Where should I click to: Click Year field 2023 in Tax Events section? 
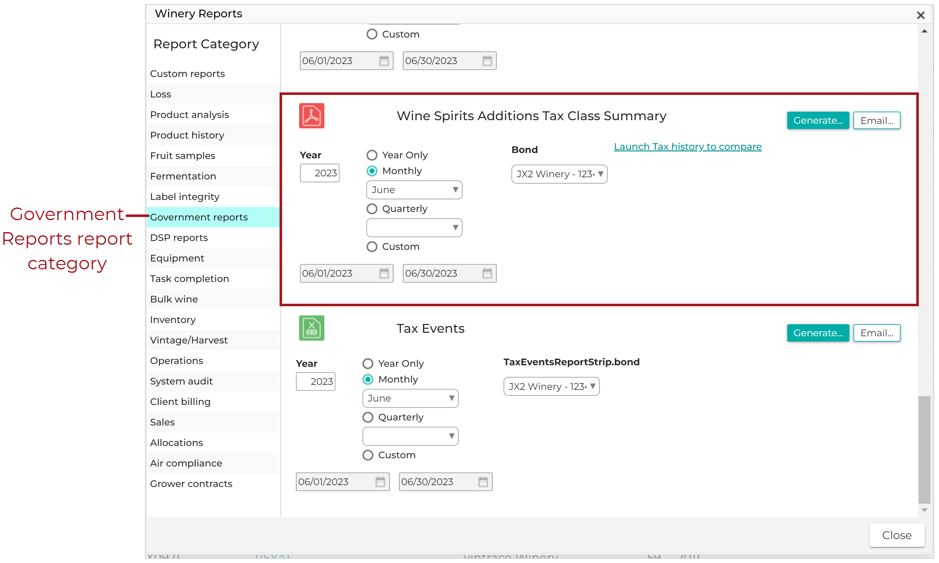pos(316,381)
